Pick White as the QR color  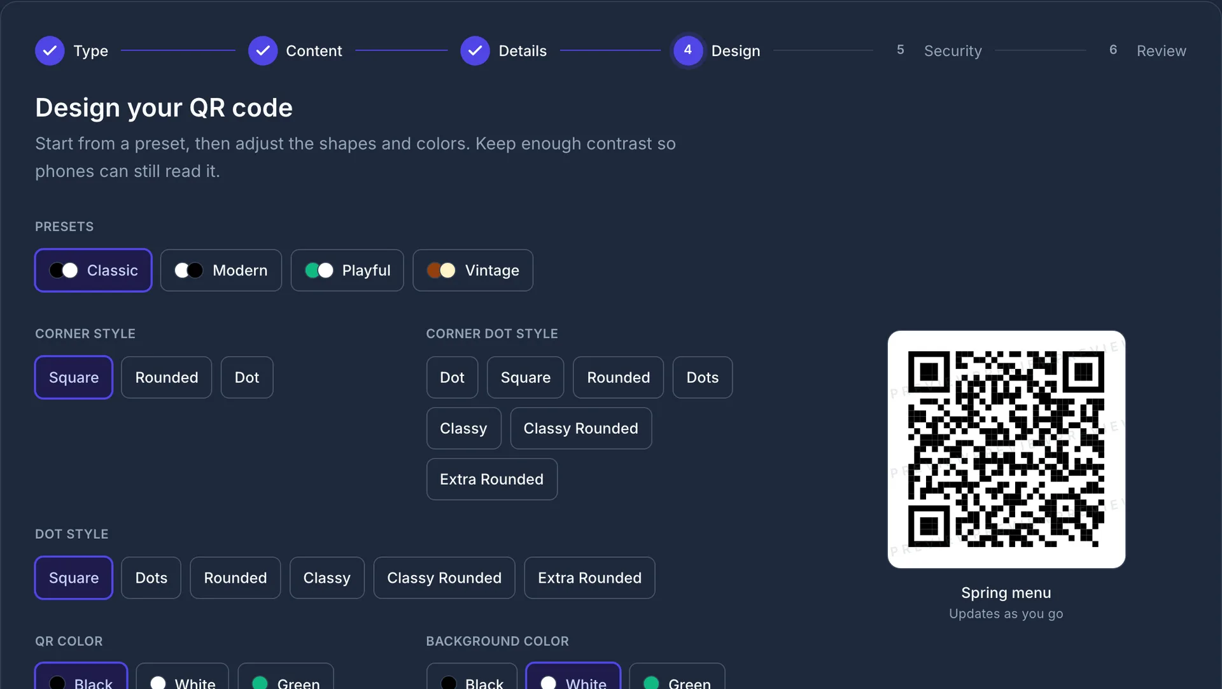183,677
